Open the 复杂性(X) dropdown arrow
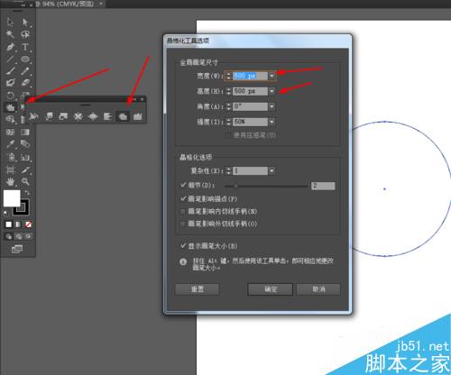451x375 pixels. (x=272, y=170)
